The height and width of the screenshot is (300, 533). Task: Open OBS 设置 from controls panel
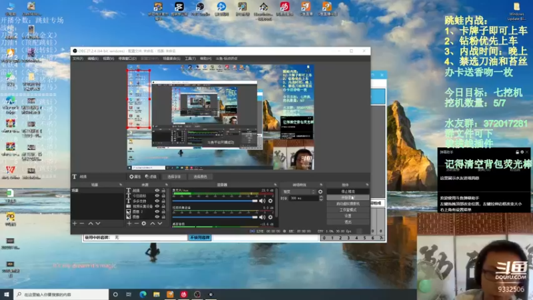tap(348, 216)
